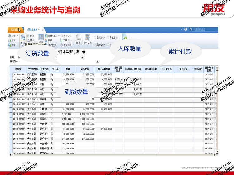Screen dimensions: 234x175
Task: Click the Sort (排序) icon
Action: (46, 40)
